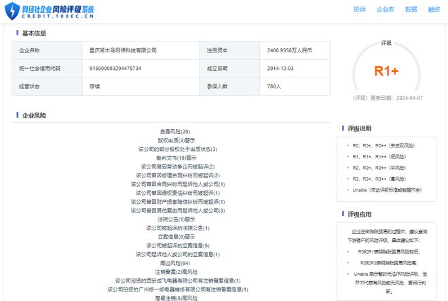This screenshot has height=301, width=448.
Task: Open 周边风险(64) entry
Action: 175,263
